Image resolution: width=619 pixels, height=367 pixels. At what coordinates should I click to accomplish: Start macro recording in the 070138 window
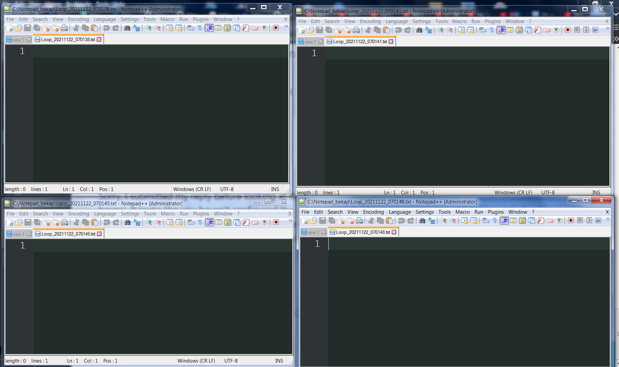(276, 28)
